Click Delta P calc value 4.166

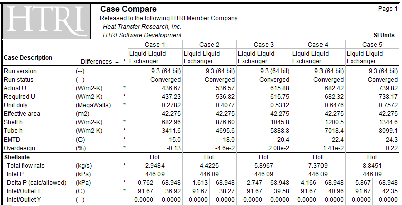(309, 183)
